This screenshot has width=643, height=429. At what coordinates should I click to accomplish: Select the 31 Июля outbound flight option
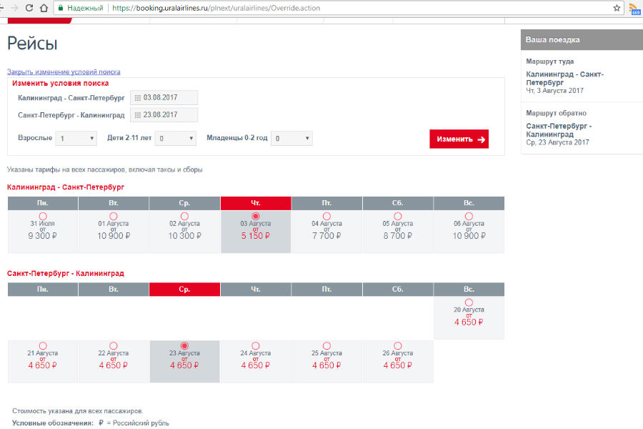pos(42,216)
